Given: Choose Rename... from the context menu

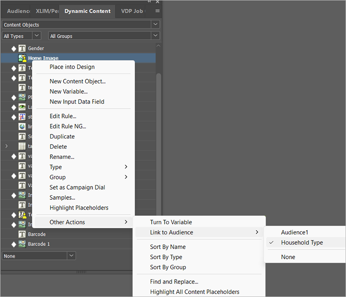Looking at the screenshot, I should pyautogui.click(x=62, y=157).
